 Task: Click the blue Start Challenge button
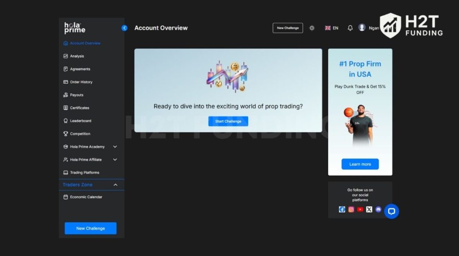coord(228,121)
